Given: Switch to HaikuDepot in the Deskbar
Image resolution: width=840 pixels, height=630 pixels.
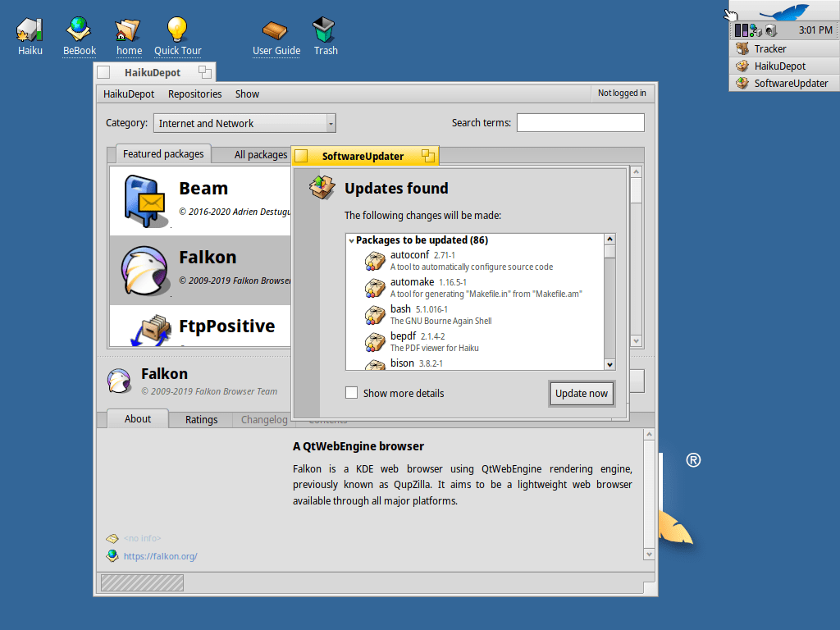Looking at the screenshot, I should pos(784,66).
